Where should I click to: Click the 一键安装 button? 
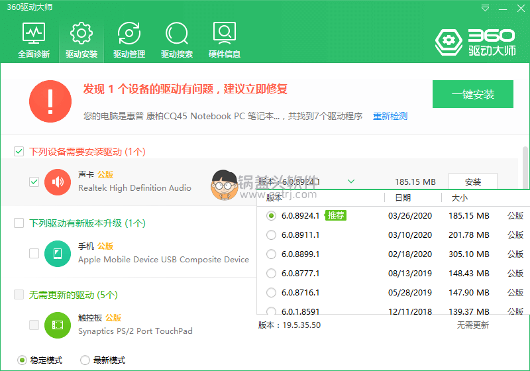point(473,94)
